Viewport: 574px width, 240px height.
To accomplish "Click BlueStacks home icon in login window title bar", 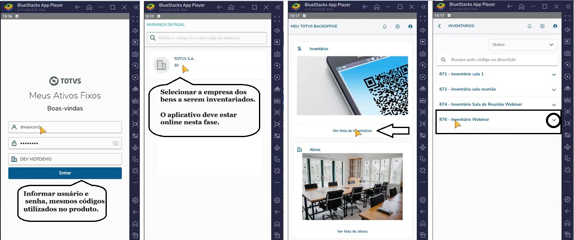I will 89,7.
